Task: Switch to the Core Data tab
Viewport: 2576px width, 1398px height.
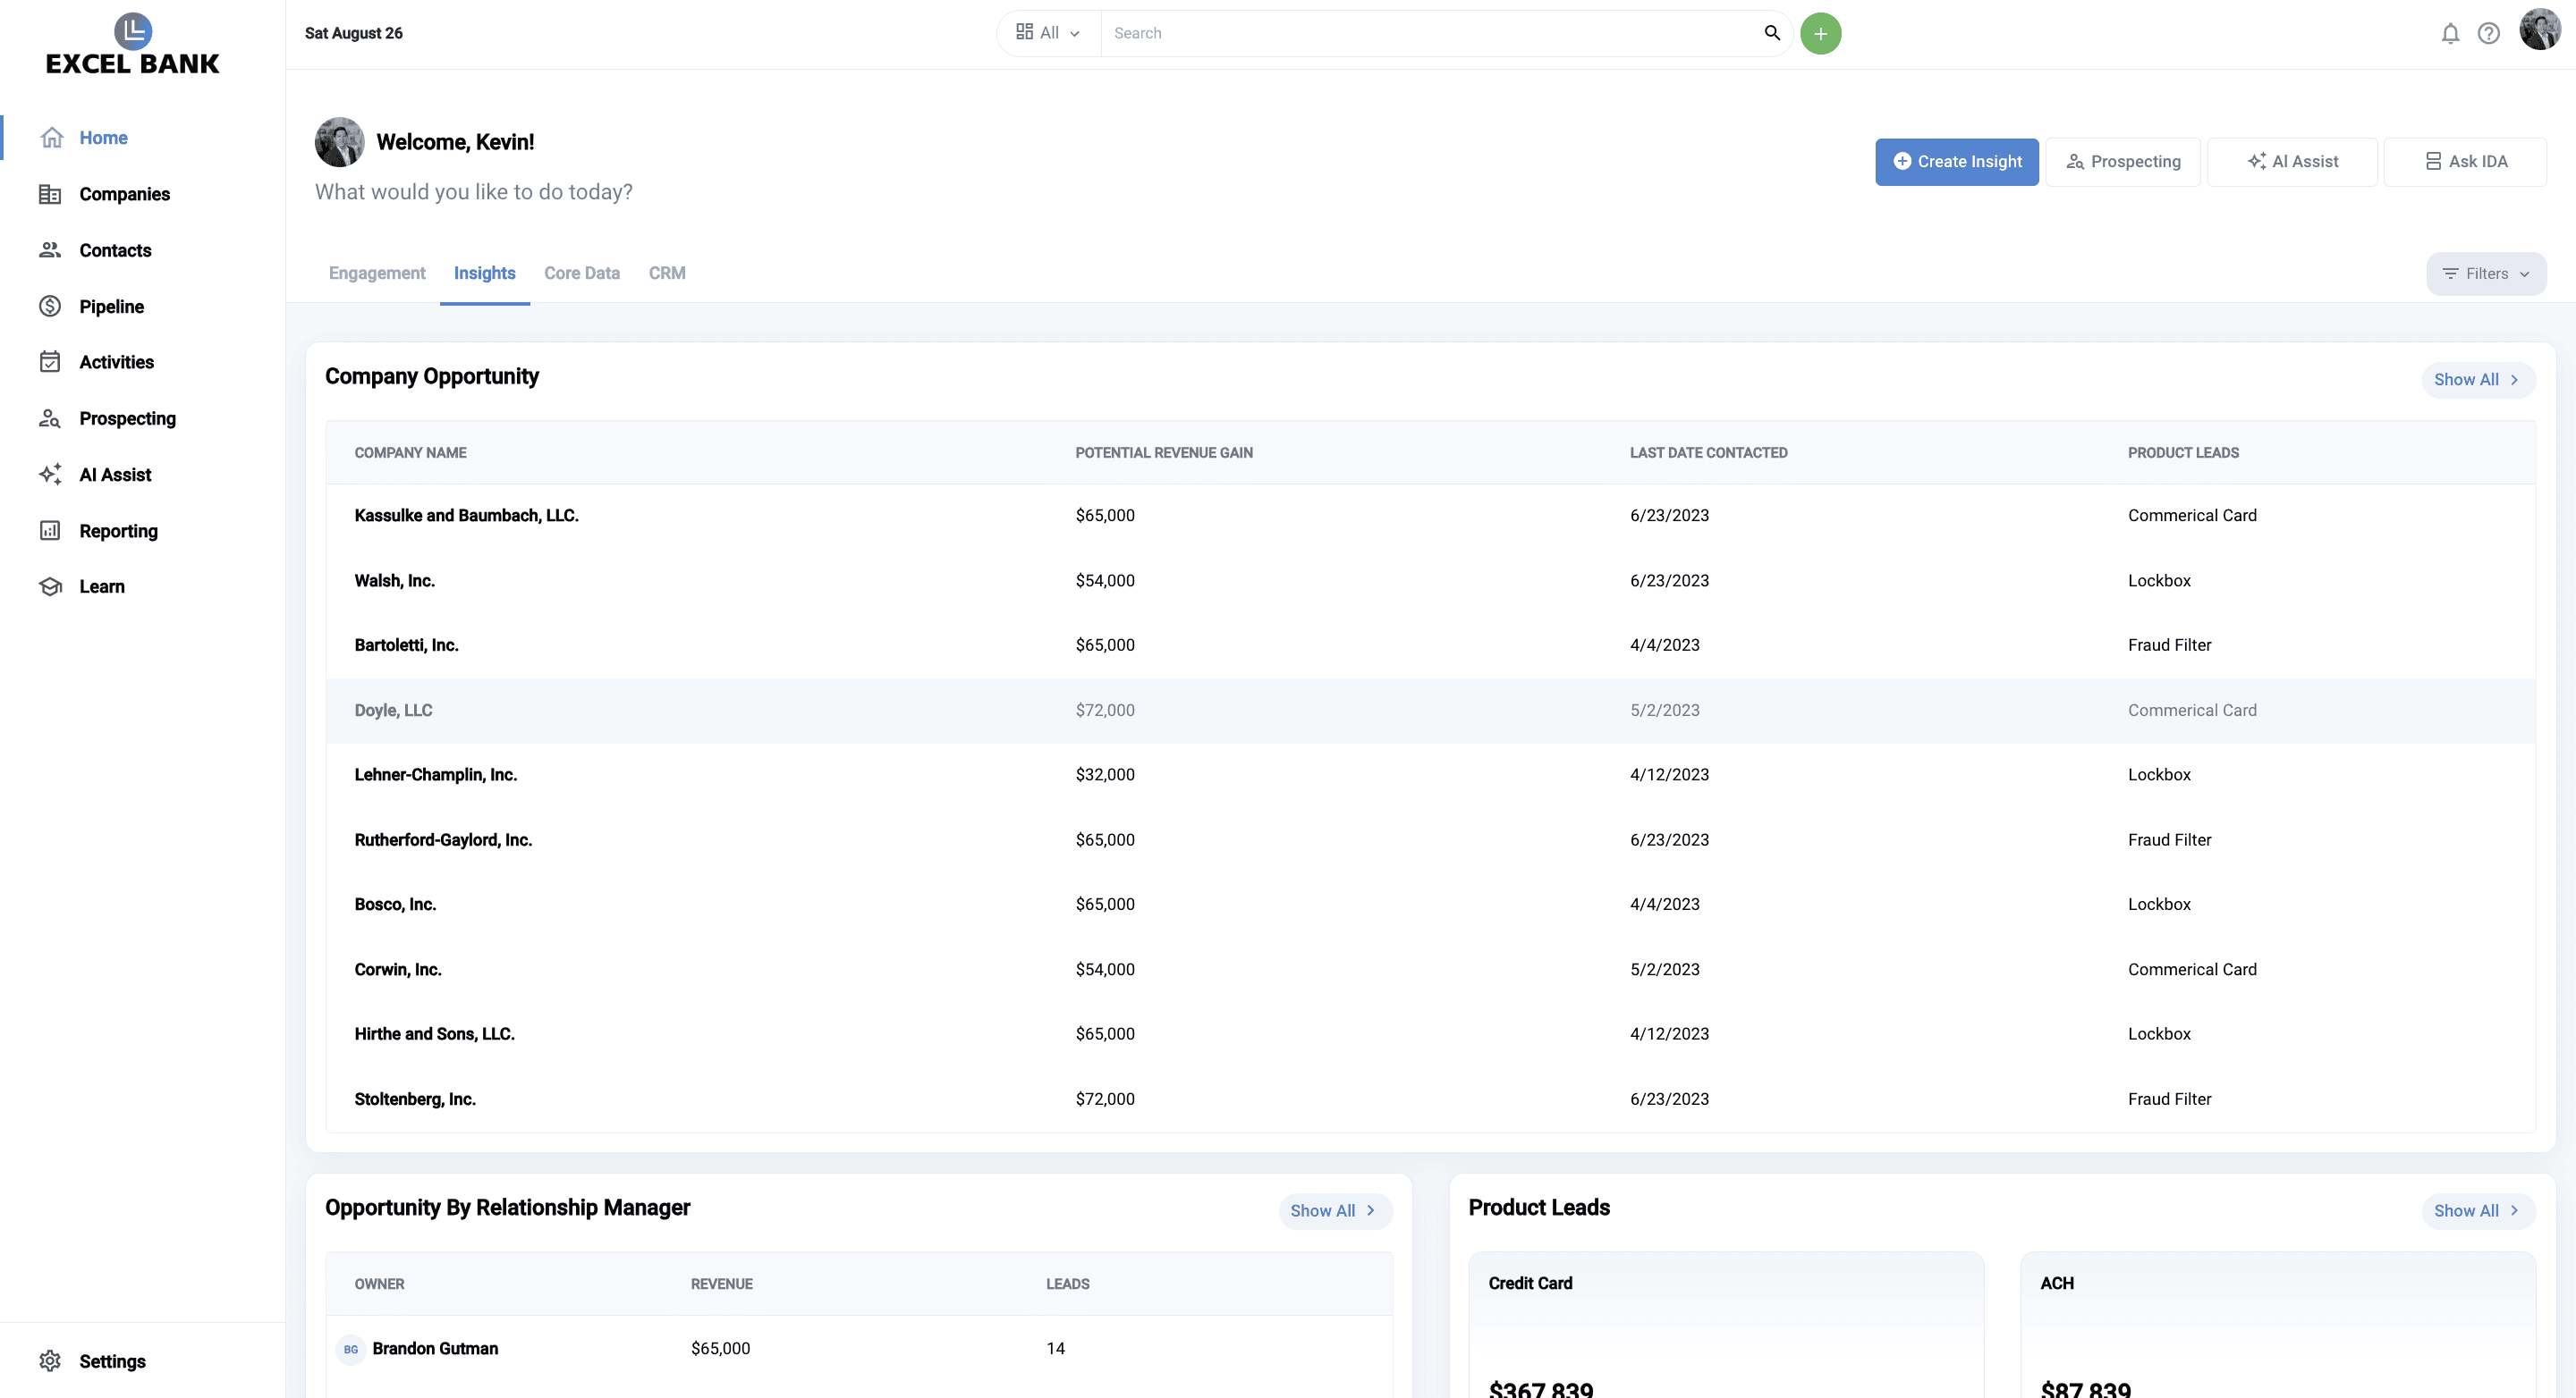Action: tap(581, 274)
